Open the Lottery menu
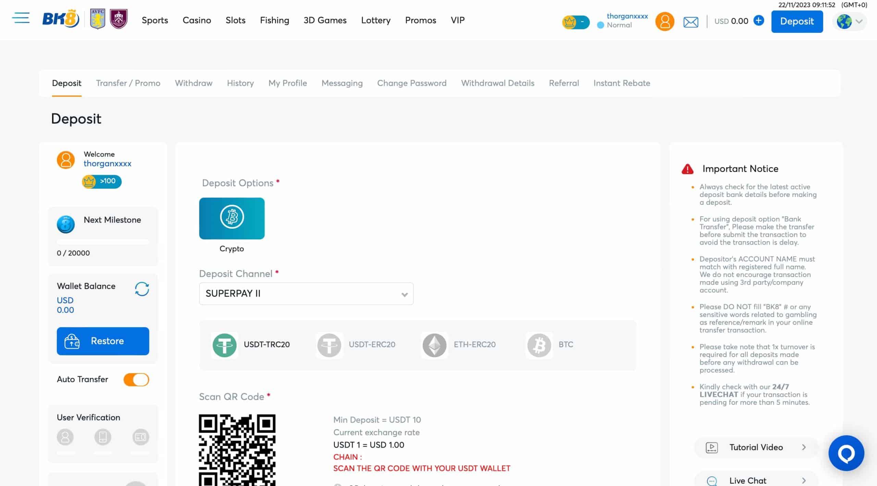This screenshot has height=486, width=877. click(376, 21)
